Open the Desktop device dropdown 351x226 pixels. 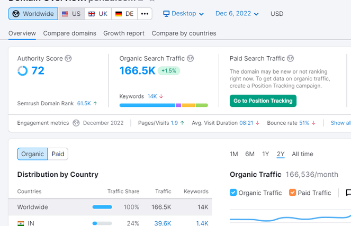point(184,14)
